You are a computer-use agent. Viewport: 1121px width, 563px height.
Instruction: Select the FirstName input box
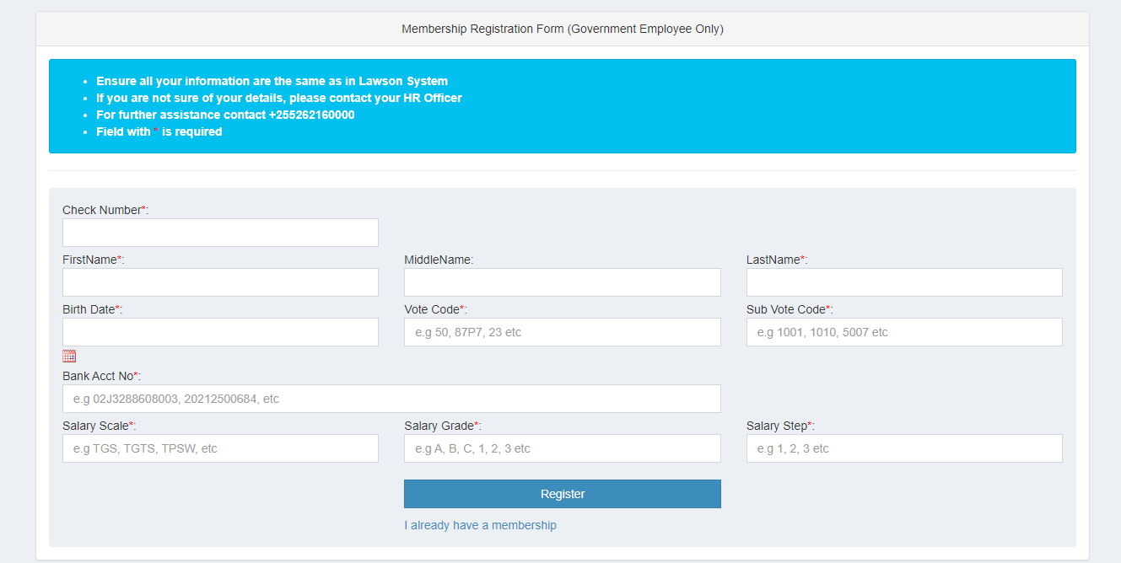(x=219, y=281)
